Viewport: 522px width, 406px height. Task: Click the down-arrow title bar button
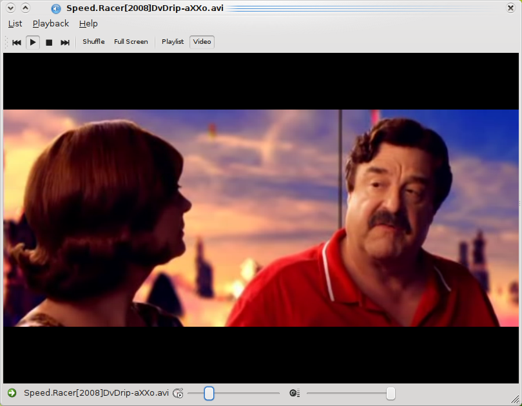(x=11, y=8)
